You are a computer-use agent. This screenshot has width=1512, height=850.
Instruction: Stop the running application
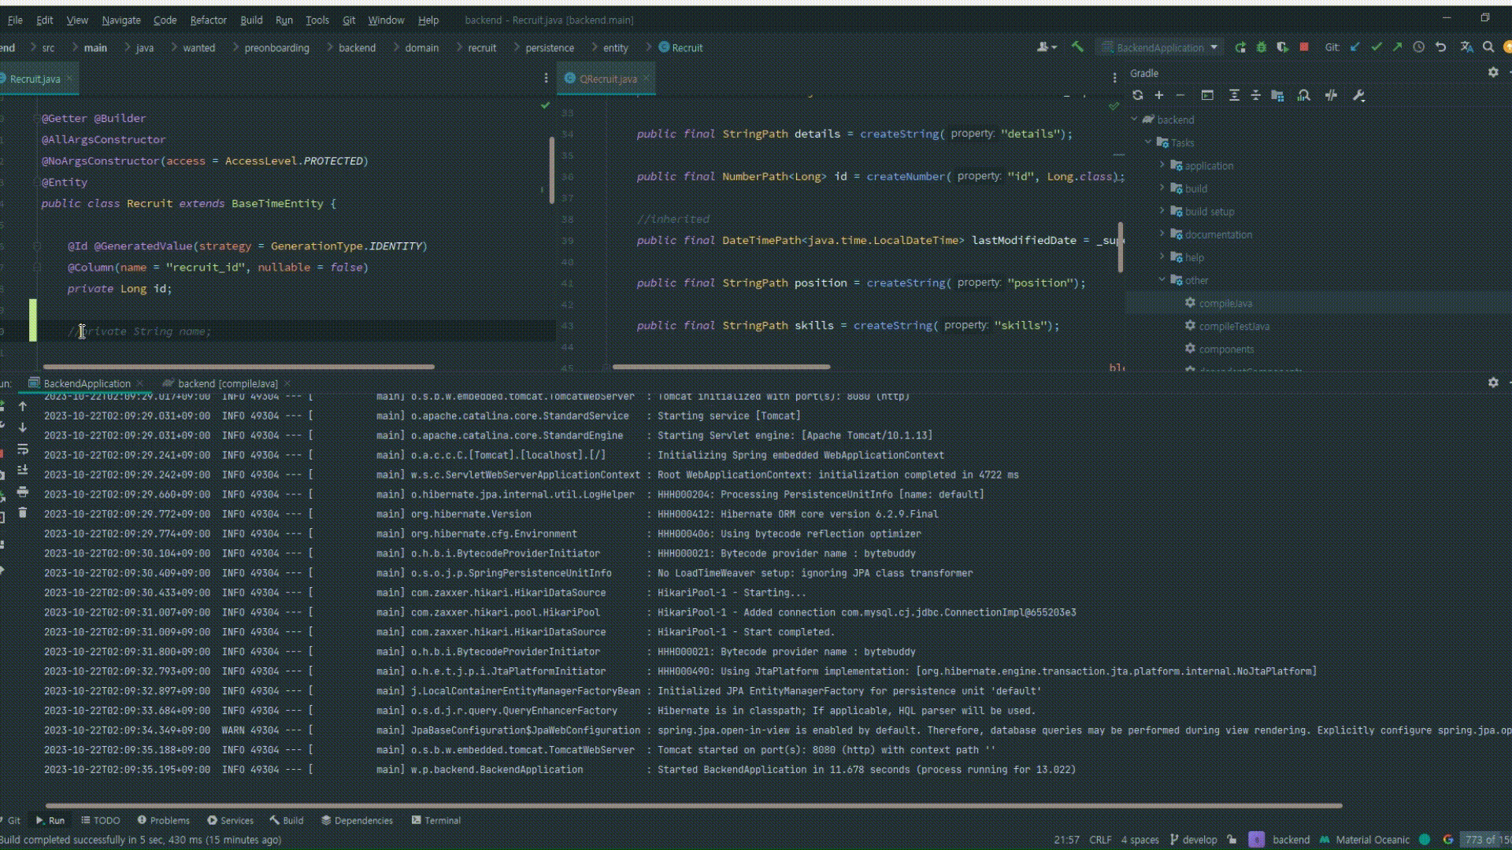tap(1304, 47)
